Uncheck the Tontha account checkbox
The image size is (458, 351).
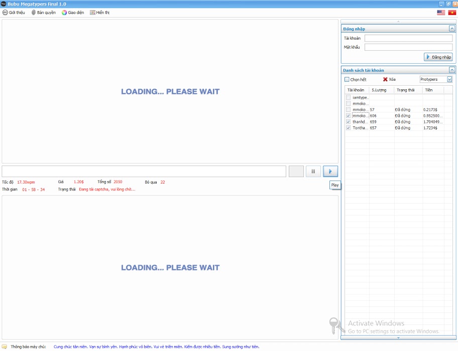(349, 128)
